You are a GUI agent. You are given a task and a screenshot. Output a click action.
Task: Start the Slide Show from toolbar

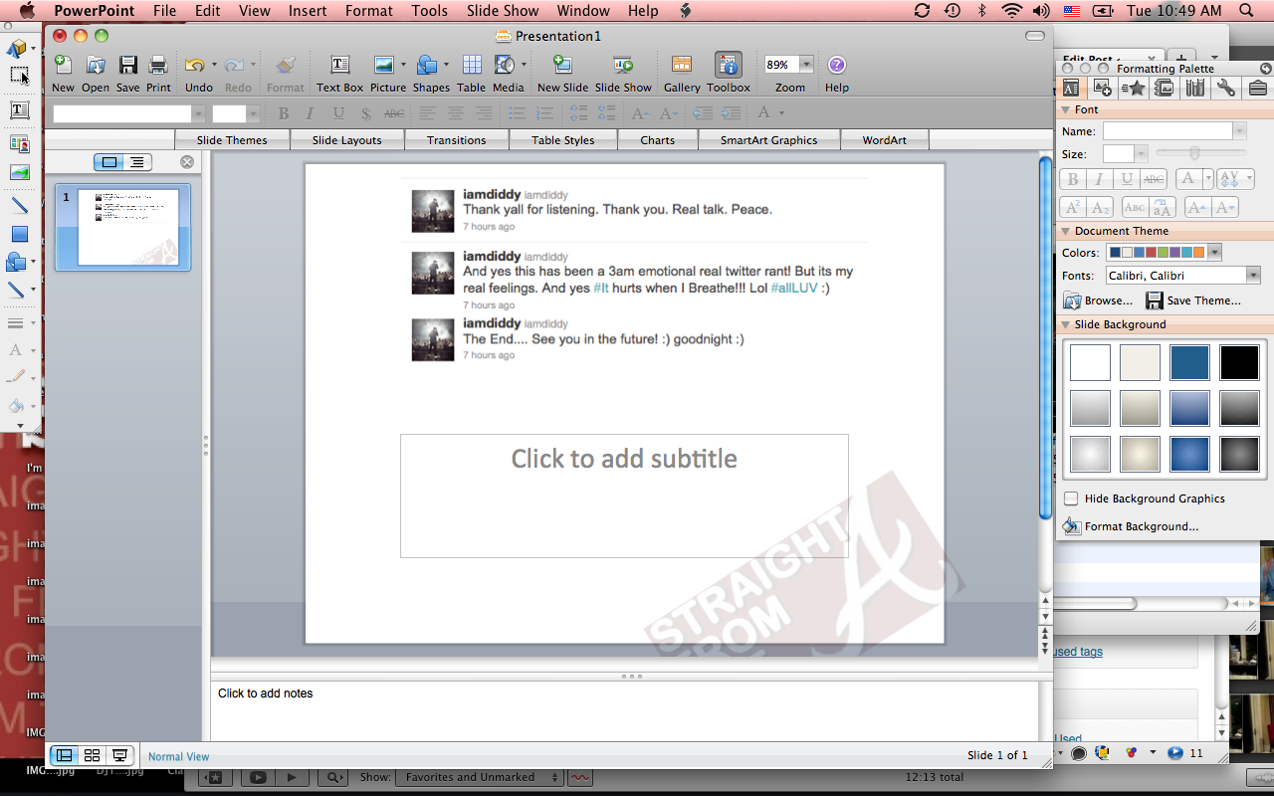(623, 66)
